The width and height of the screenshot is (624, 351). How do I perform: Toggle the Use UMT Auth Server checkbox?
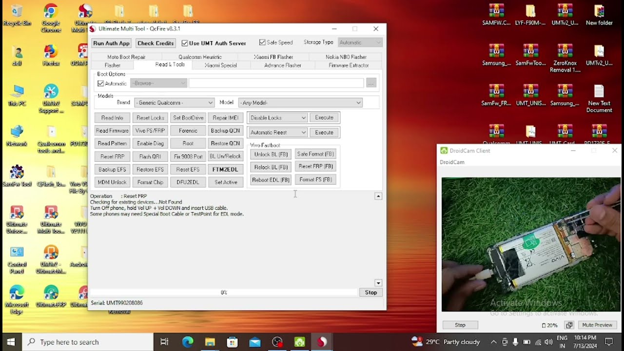click(185, 43)
